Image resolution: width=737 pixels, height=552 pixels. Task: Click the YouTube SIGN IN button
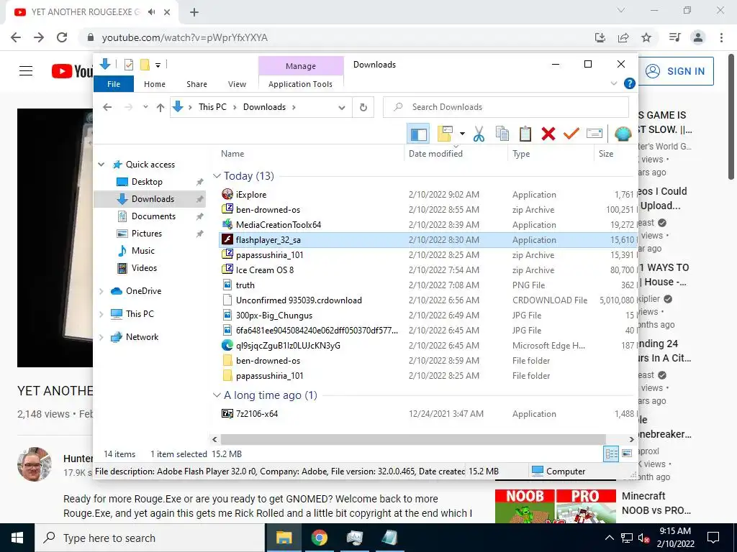[x=677, y=71]
